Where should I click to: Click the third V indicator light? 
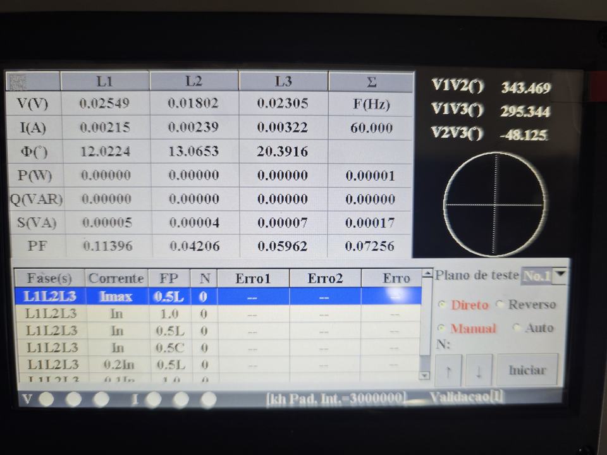tap(101, 399)
